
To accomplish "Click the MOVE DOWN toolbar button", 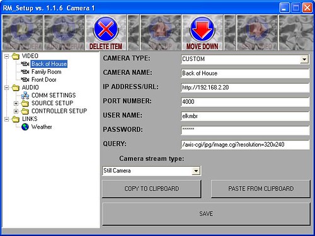I will coord(202,33).
